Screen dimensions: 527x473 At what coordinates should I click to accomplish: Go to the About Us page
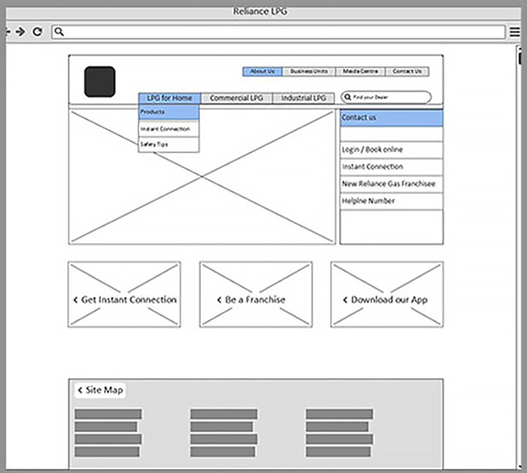tap(262, 71)
